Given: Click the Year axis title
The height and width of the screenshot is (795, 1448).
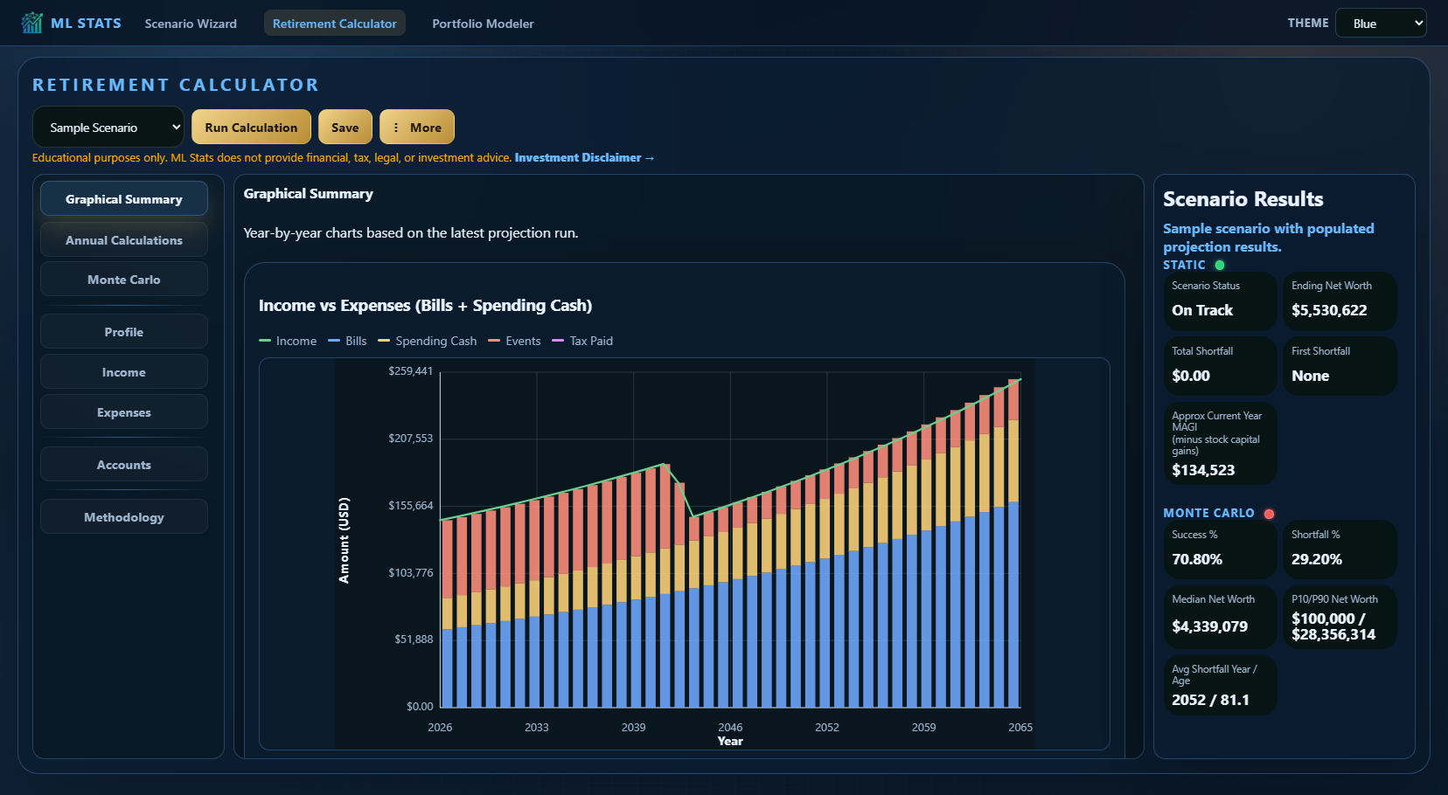Looking at the screenshot, I should (x=730, y=741).
